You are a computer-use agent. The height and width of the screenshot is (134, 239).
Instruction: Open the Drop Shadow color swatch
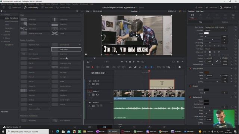coord(207,73)
